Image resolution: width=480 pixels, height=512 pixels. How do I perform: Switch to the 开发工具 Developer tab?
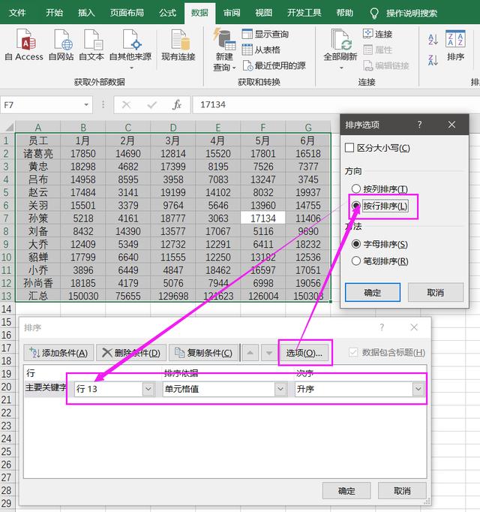[x=304, y=13]
